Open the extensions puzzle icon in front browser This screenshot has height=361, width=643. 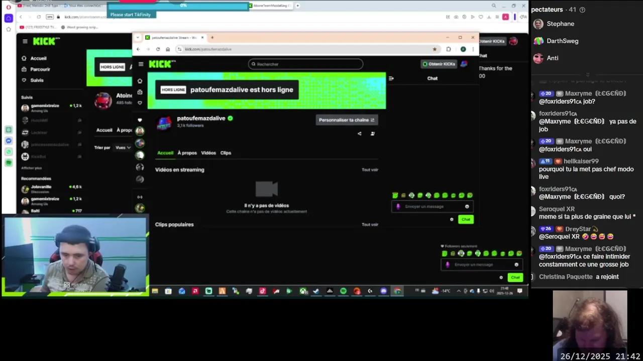tap(449, 49)
